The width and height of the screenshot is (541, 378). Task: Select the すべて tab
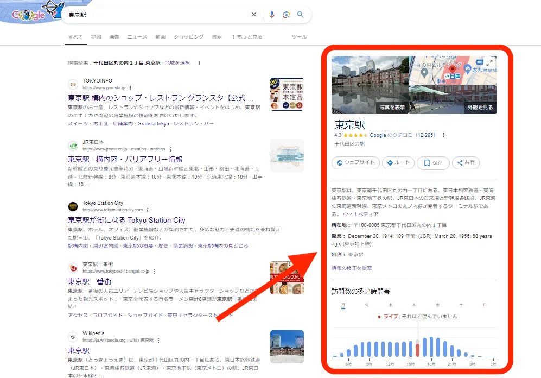[x=75, y=37]
